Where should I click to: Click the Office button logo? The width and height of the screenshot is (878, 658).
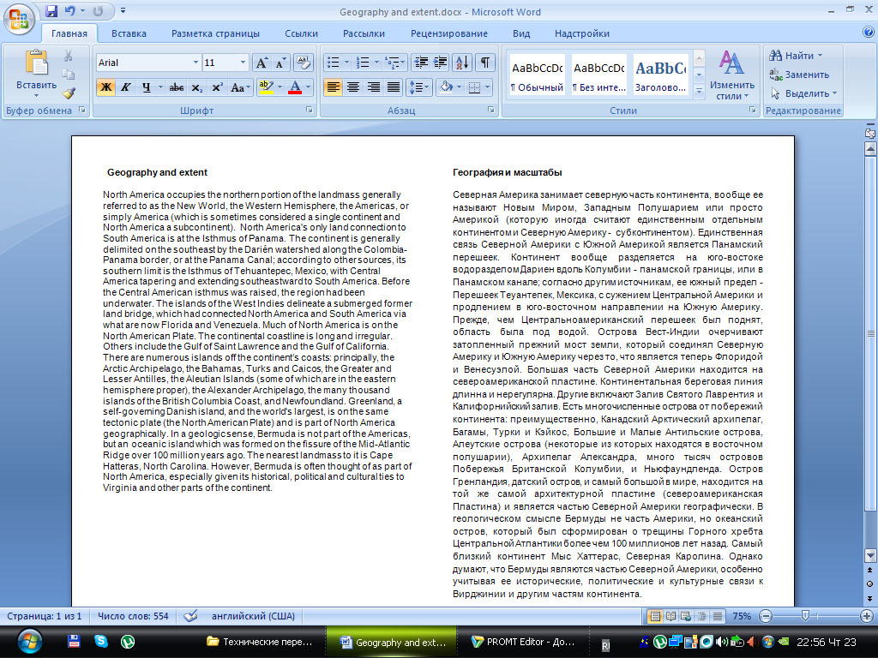point(19,19)
